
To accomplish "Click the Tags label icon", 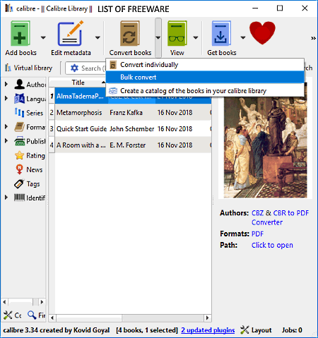I will click(x=19, y=183).
